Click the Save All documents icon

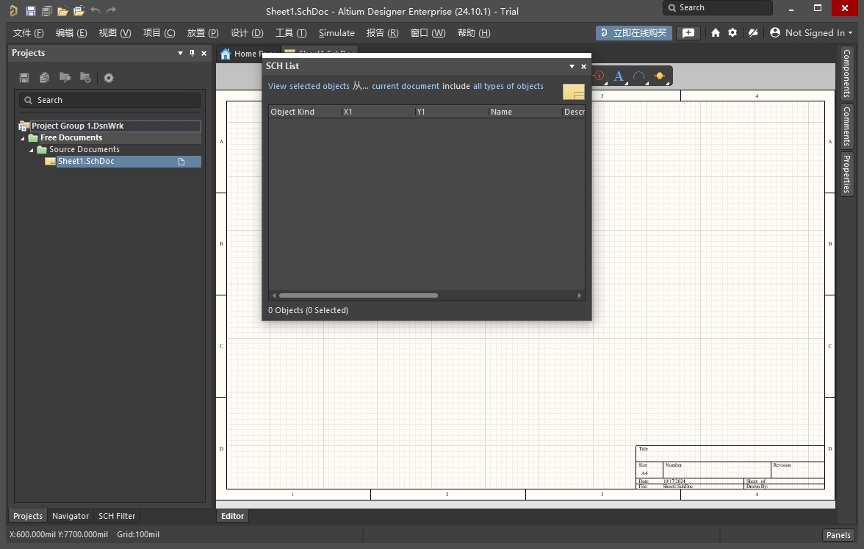pos(47,10)
